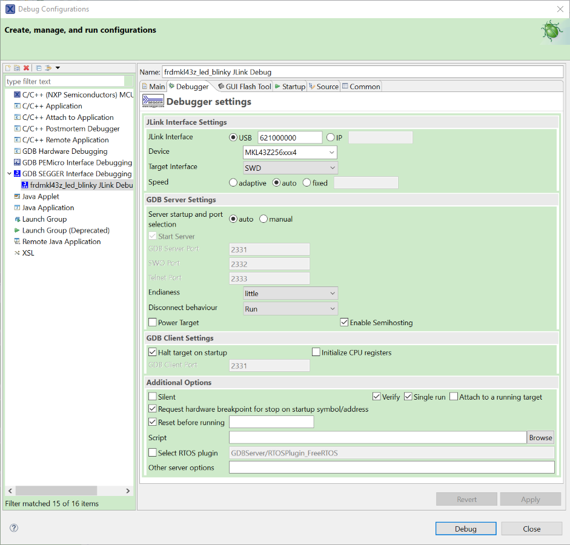Toggle the Silent checkbox
The image size is (570, 545).
point(153,397)
